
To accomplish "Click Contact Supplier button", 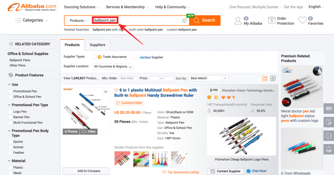I will pos(225,171).
